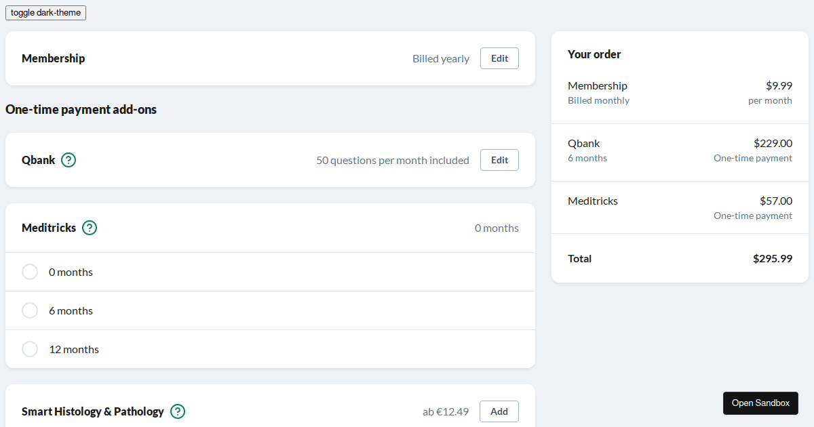Click the Your order heading

(x=594, y=54)
